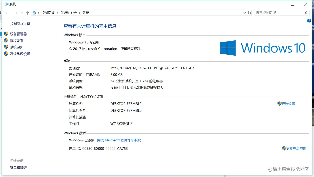Close the 系统 window
The width and height of the screenshot is (314, 177).
(305, 4)
